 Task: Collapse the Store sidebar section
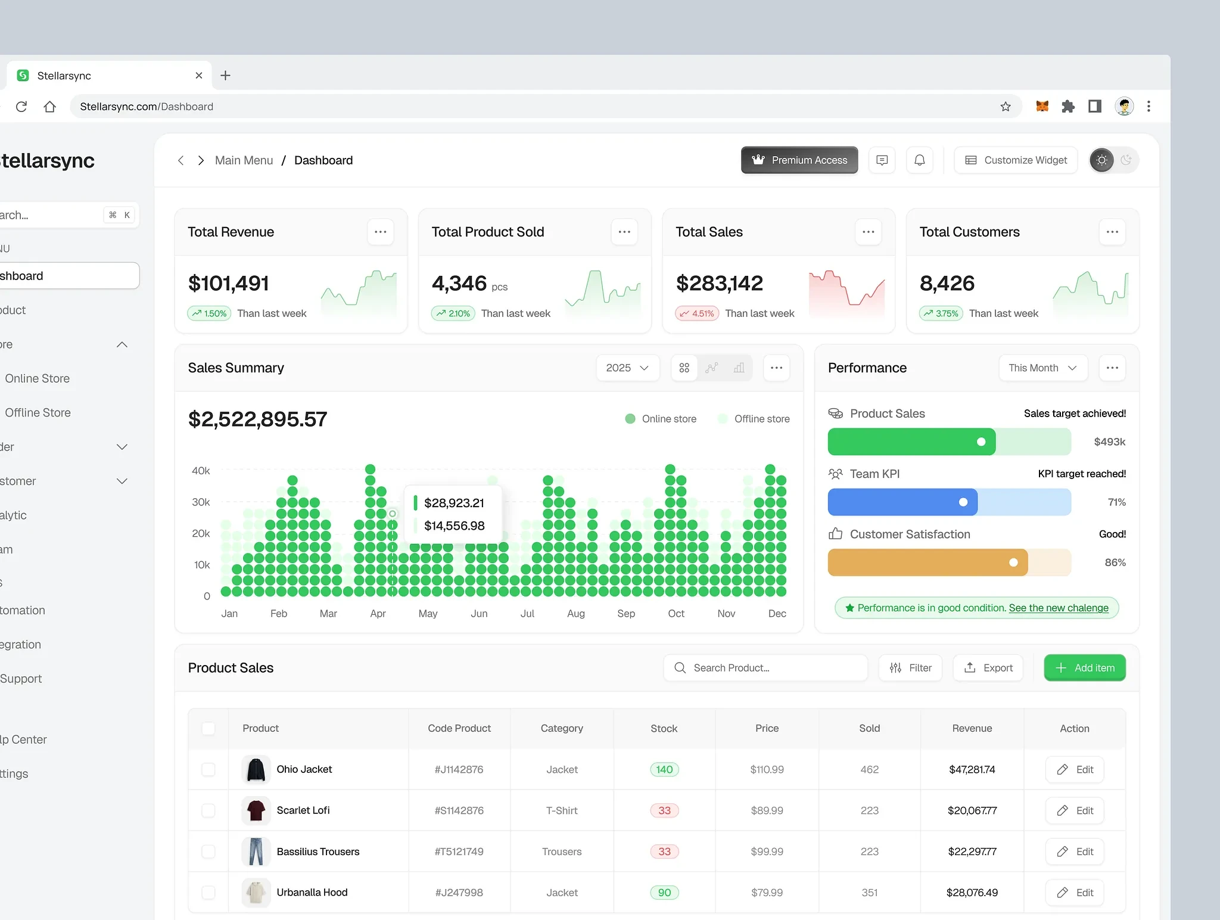pos(122,344)
